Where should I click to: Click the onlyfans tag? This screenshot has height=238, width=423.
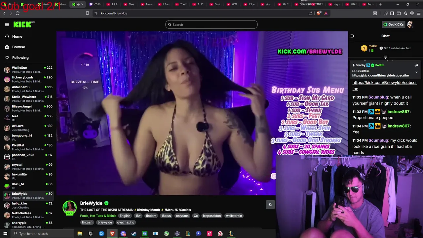point(182,216)
